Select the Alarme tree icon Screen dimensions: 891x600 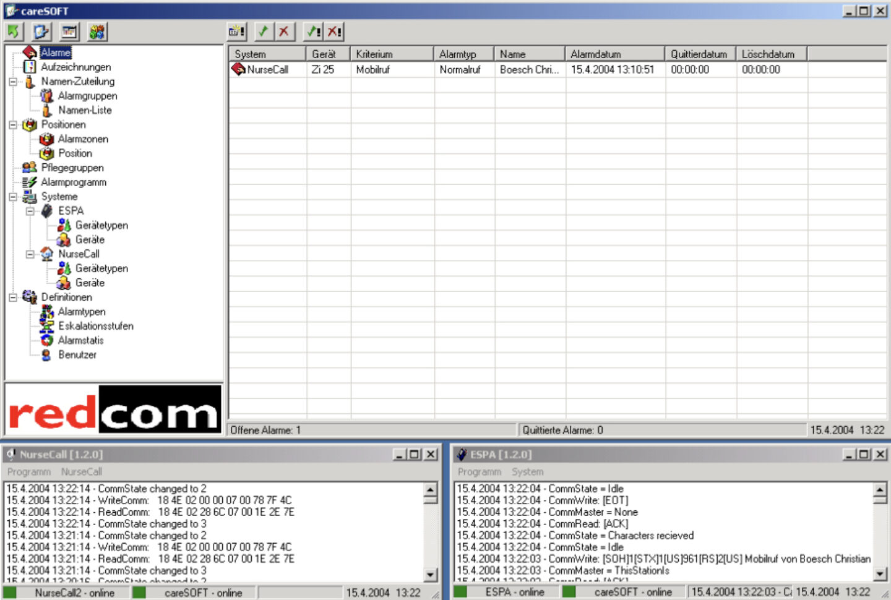click(30, 53)
